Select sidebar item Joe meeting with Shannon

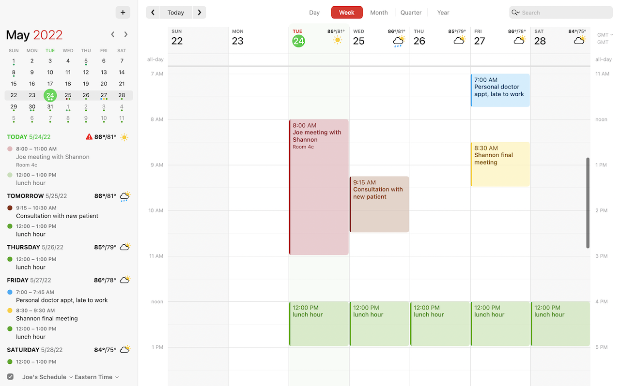tap(53, 157)
